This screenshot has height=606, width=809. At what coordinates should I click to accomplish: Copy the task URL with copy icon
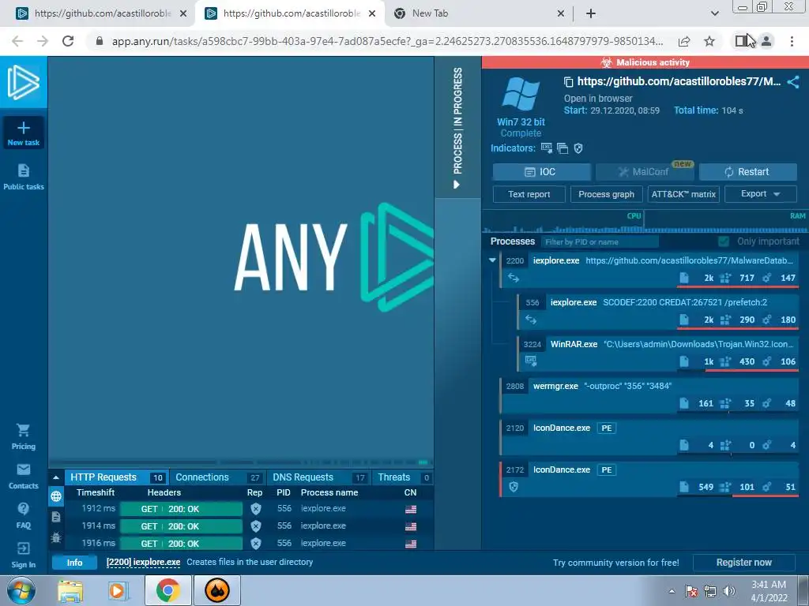coord(568,82)
